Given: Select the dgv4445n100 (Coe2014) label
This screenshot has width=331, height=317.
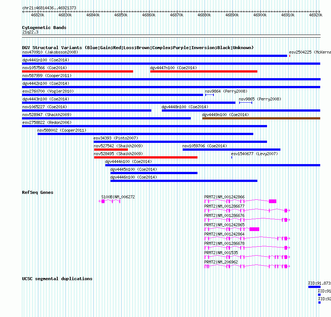Looking at the screenshot, I should pos(134,169).
